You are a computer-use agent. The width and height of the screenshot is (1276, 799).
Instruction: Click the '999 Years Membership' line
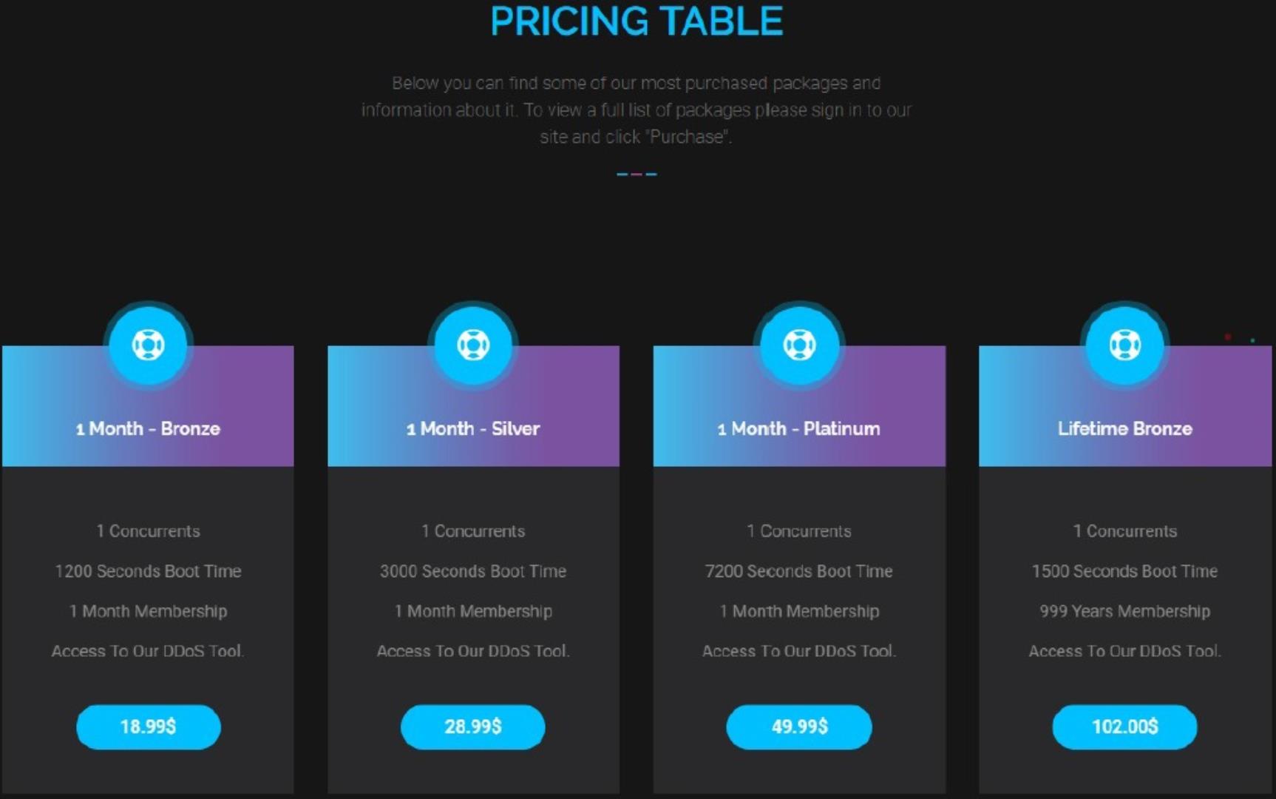tap(1124, 611)
